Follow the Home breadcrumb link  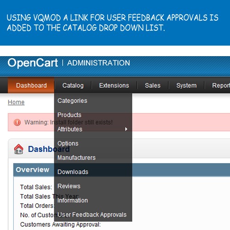click(16, 102)
